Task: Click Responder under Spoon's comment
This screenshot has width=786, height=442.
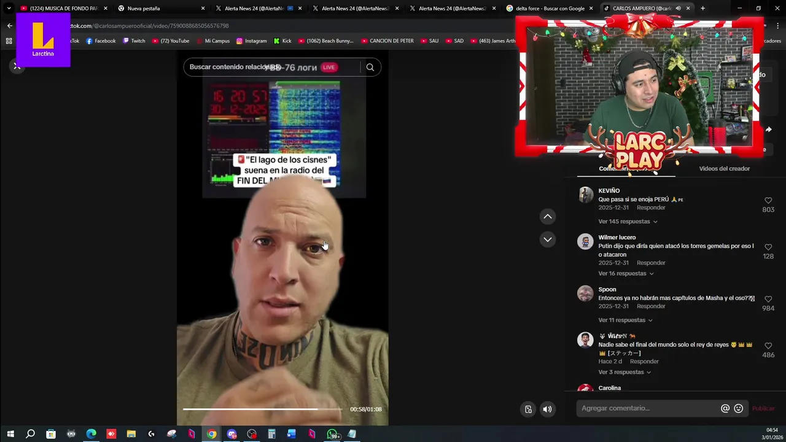Action: pos(651,306)
